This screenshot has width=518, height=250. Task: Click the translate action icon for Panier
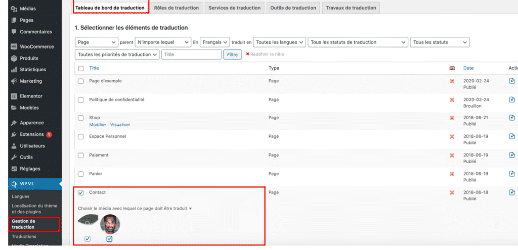512,173
